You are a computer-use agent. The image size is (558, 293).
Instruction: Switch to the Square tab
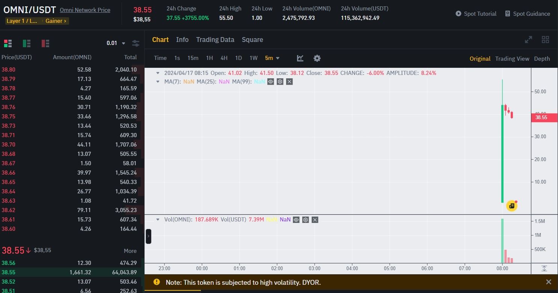click(x=252, y=40)
